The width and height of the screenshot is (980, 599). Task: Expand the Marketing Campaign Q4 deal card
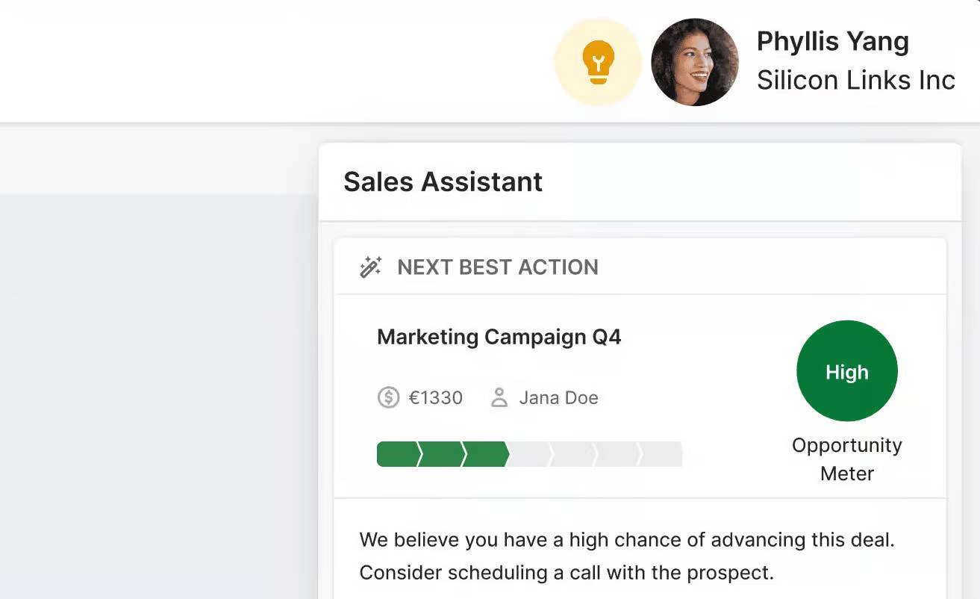[499, 337]
